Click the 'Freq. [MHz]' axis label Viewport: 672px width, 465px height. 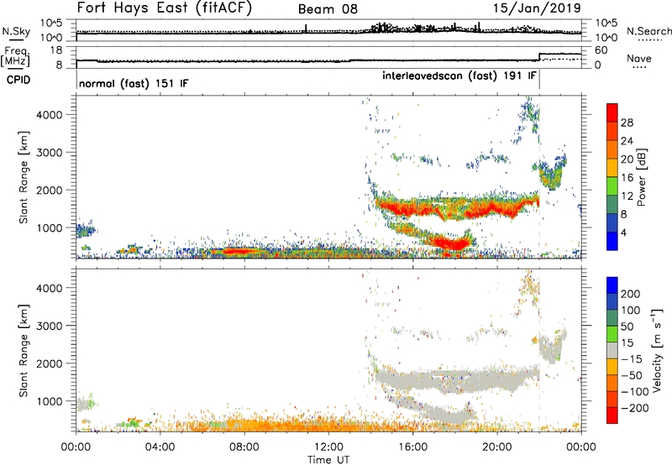pyautogui.click(x=15, y=56)
